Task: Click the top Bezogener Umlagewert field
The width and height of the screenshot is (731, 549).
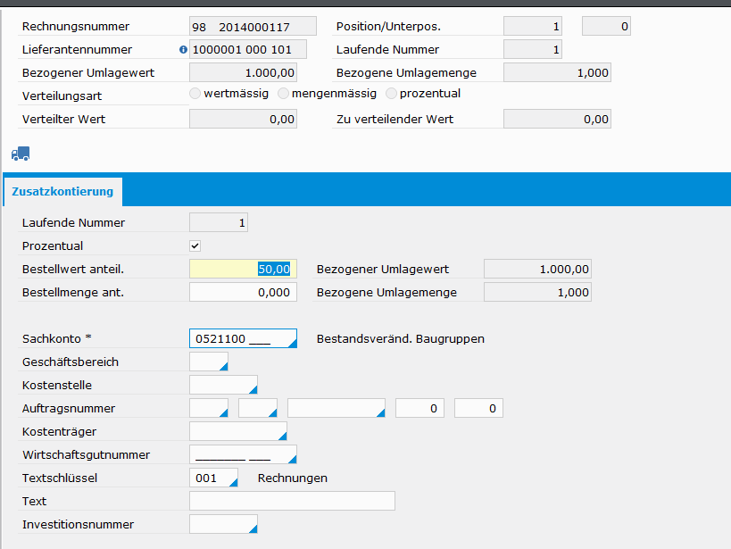Action: click(243, 73)
